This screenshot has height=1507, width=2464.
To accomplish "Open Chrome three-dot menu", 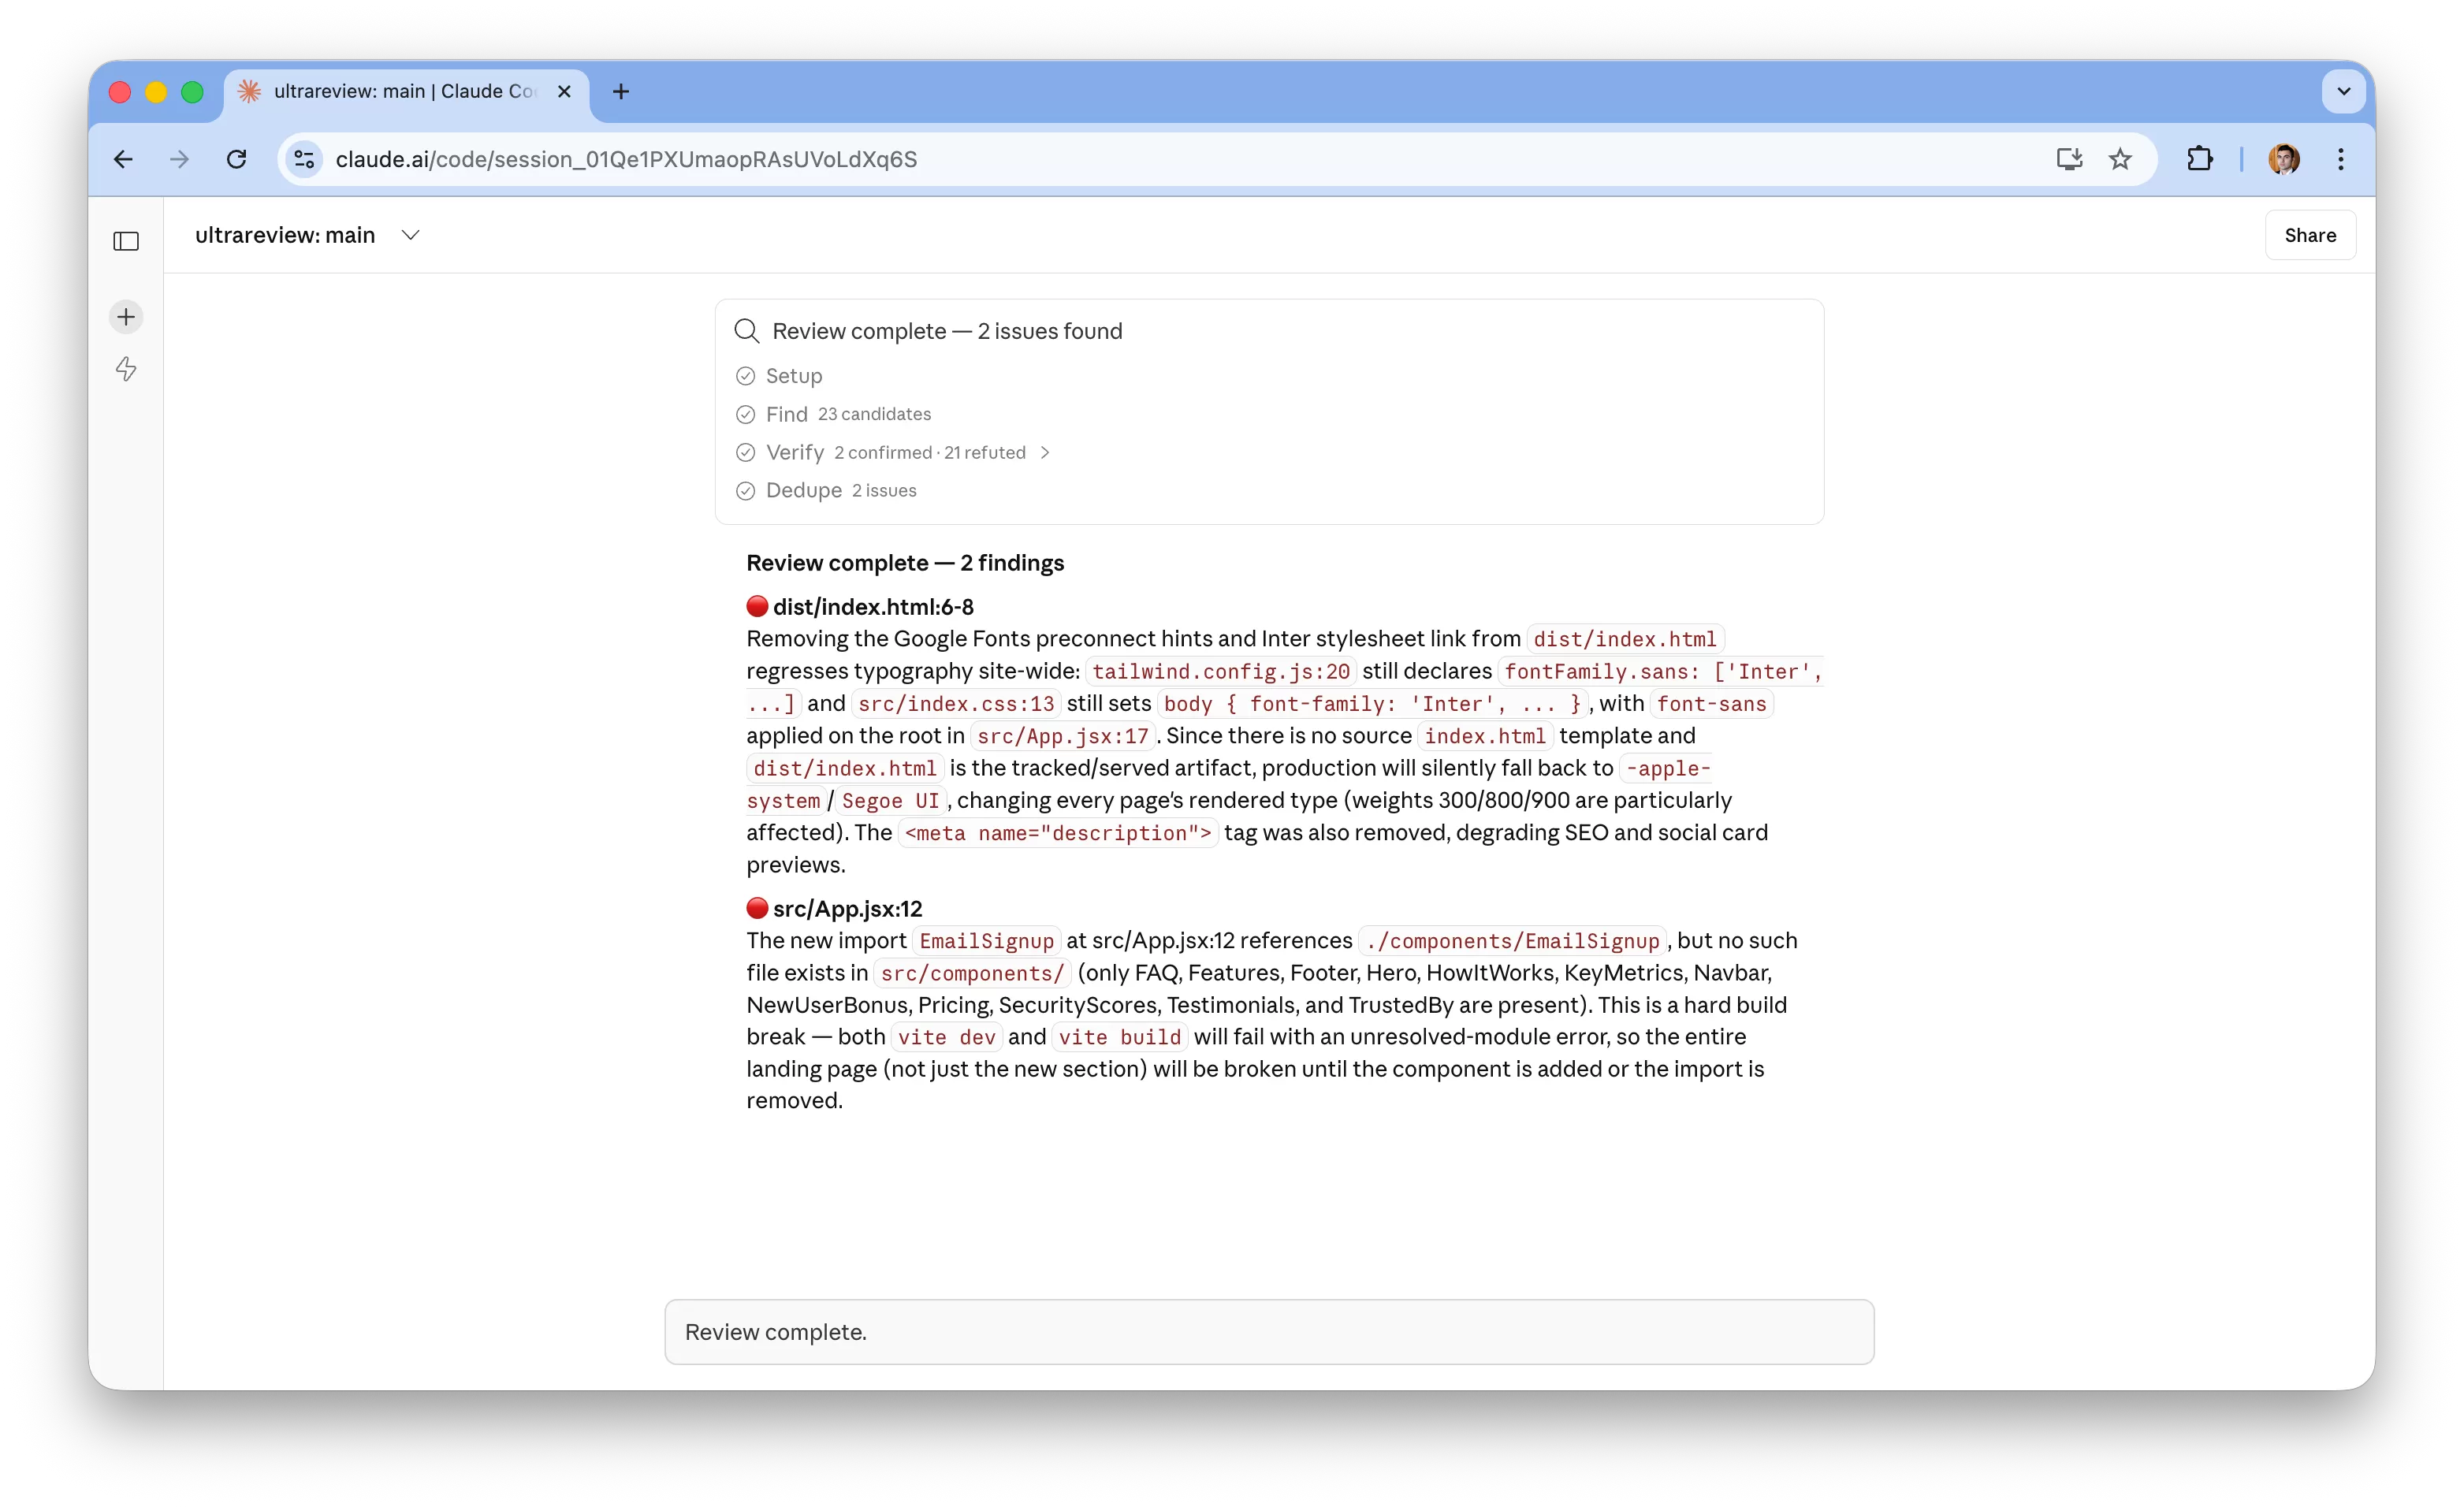I will coord(2341,159).
